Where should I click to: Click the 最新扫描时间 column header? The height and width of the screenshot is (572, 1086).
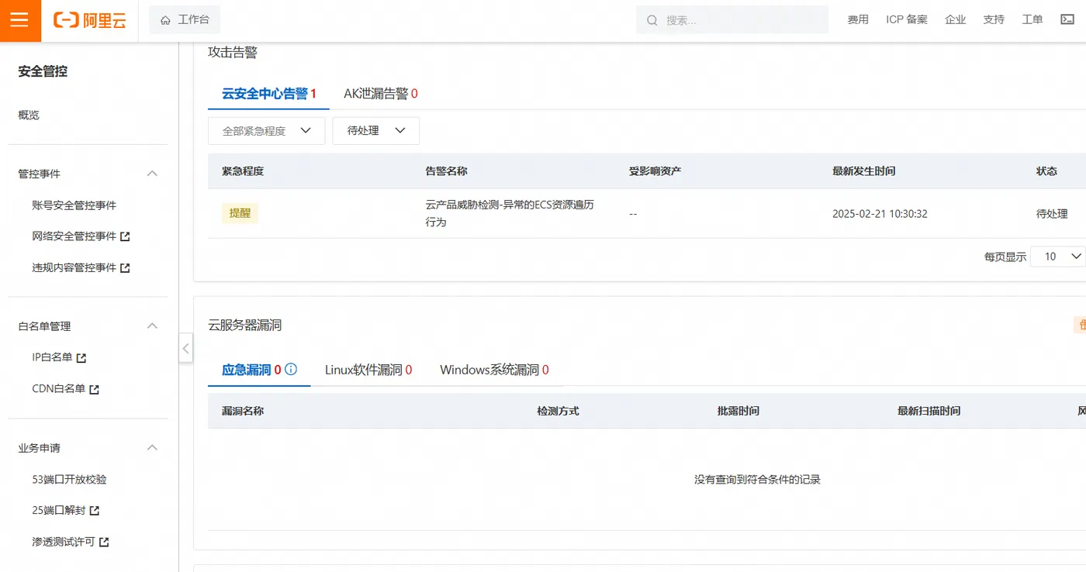(x=929, y=411)
